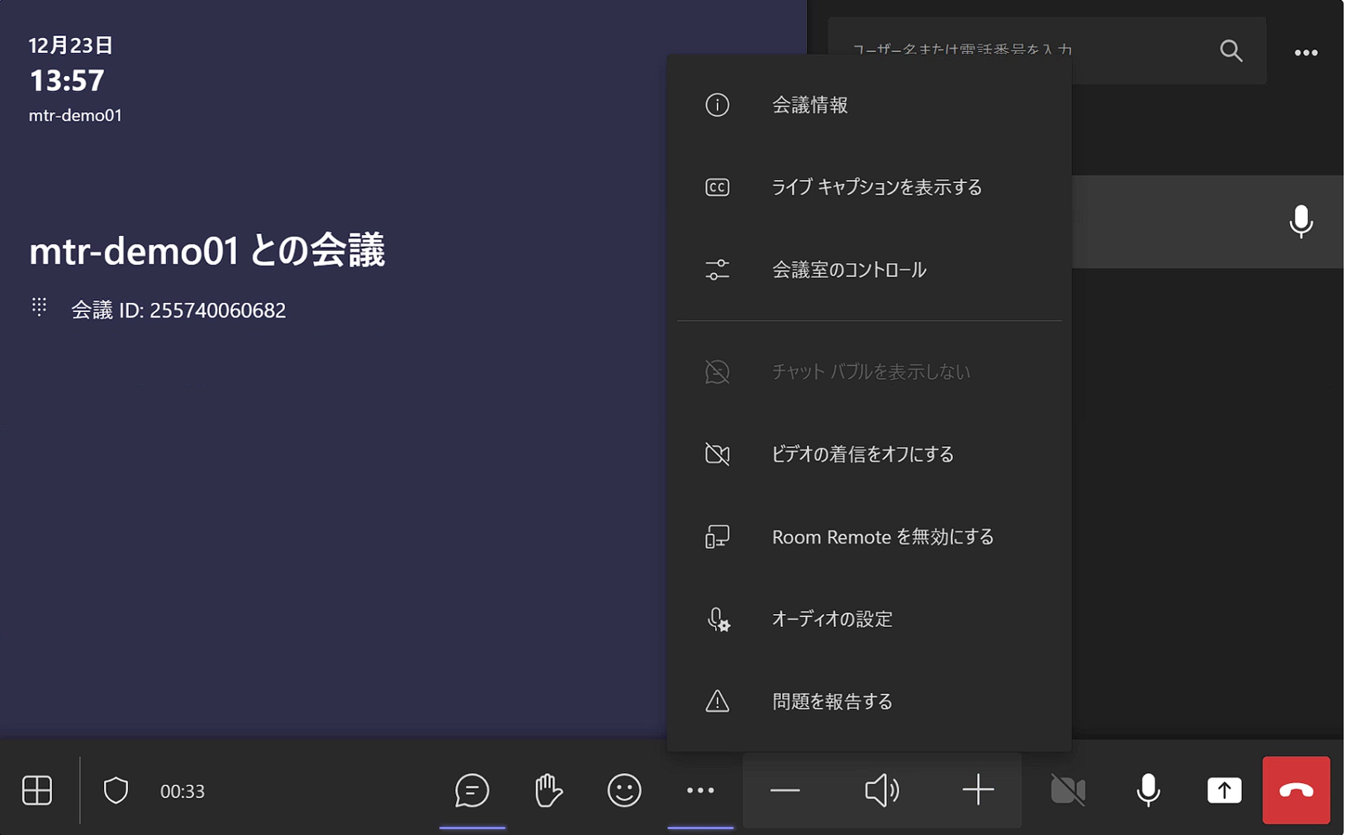
Task: Open the emoji reactions icon
Action: (624, 790)
